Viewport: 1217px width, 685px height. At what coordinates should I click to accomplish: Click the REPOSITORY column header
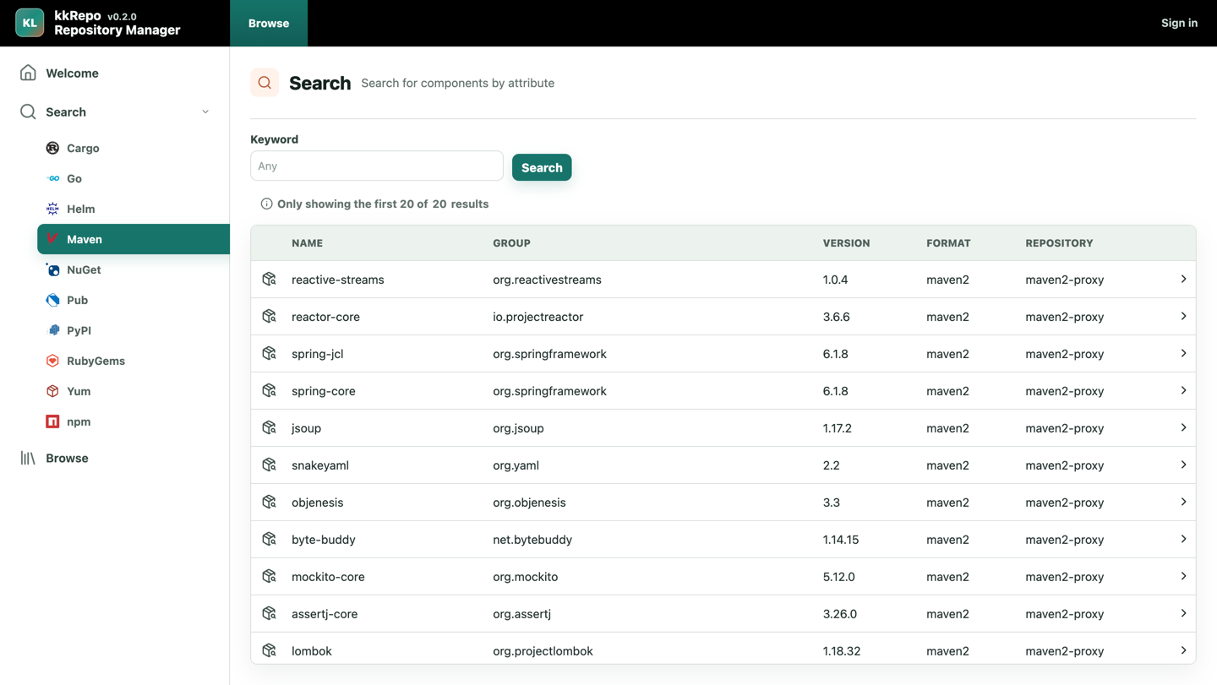[1059, 242]
